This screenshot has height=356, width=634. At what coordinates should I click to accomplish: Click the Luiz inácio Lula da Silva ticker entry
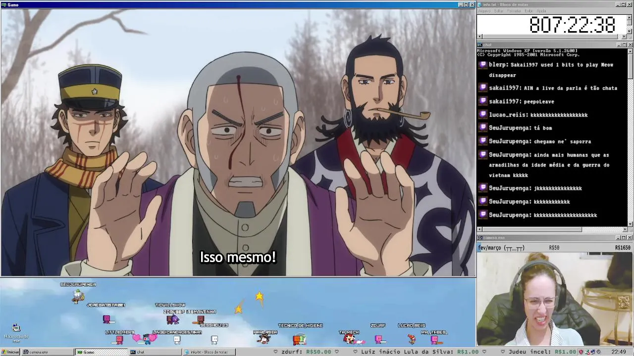pos(420,352)
